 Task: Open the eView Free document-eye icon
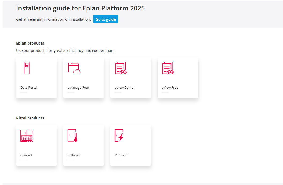pos(168,68)
